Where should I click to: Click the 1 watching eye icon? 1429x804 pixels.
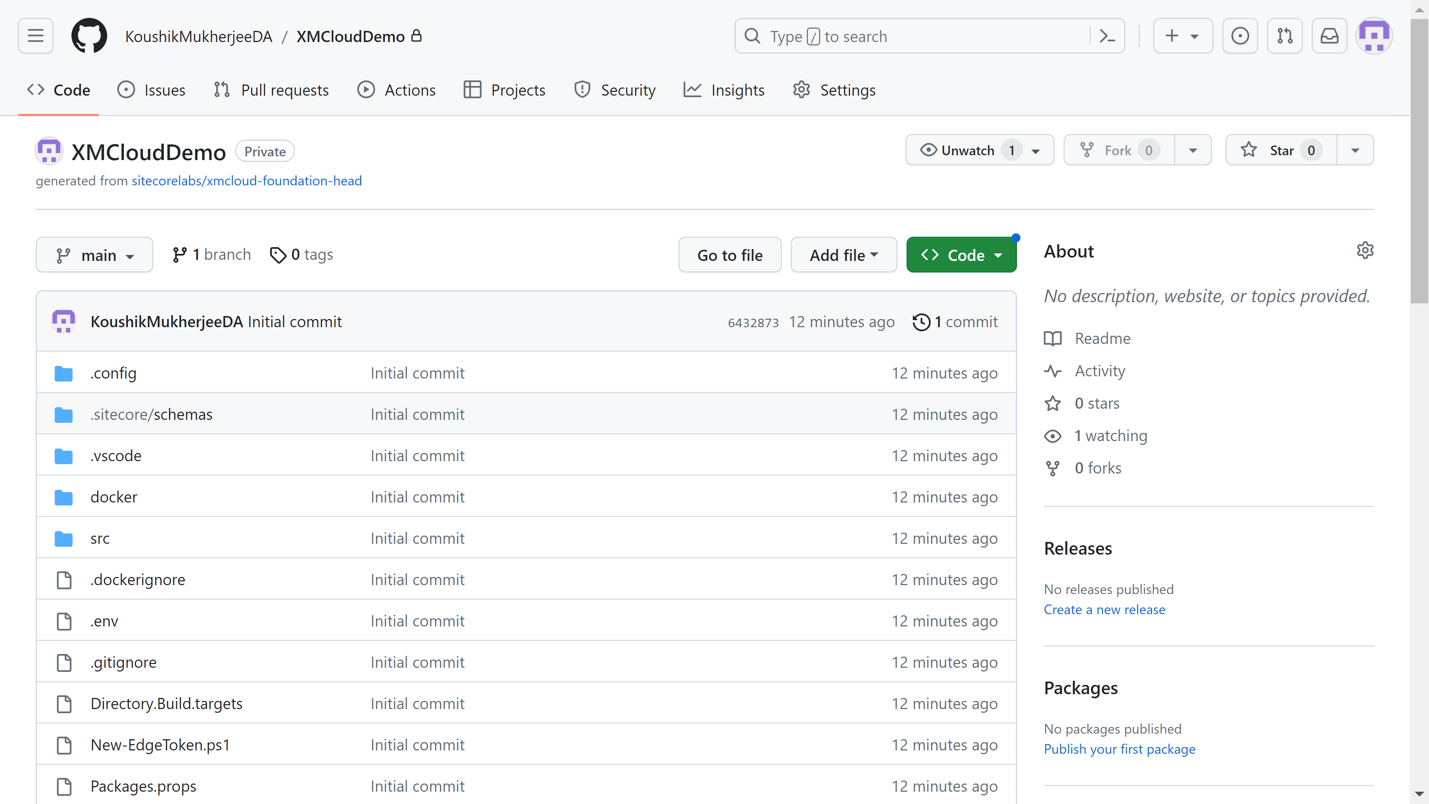1052,436
